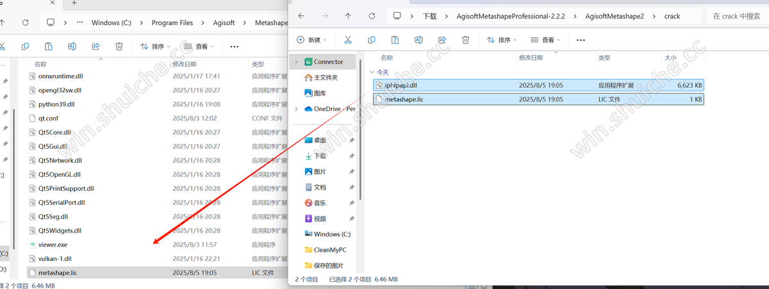The image size is (769, 289).
Task: Sort by 名称 column in crack window
Action: click(x=386, y=58)
